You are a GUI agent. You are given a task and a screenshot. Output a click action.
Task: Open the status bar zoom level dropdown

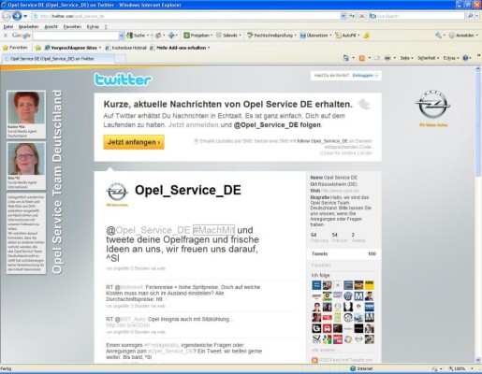coord(472,368)
